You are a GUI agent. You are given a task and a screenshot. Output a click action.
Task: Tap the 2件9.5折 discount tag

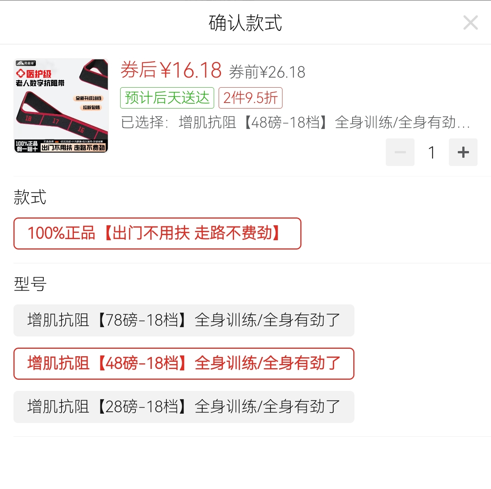point(250,98)
